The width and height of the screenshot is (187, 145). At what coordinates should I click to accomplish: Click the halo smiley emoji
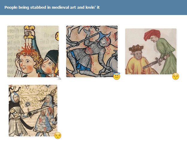click(x=116, y=76)
